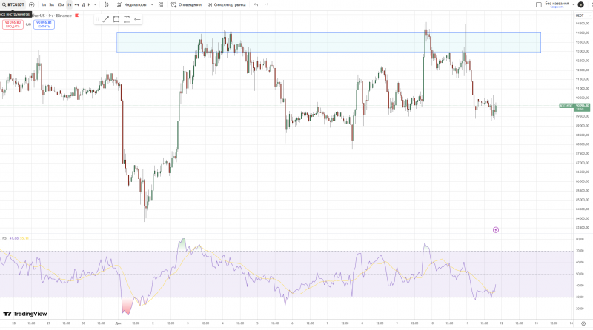Select the 1м timeframe
The width and height of the screenshot is (593, 330).
[44, 5]
